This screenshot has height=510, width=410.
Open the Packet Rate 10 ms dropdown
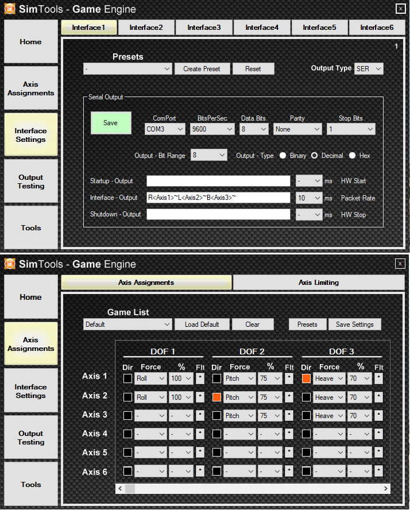309,198
